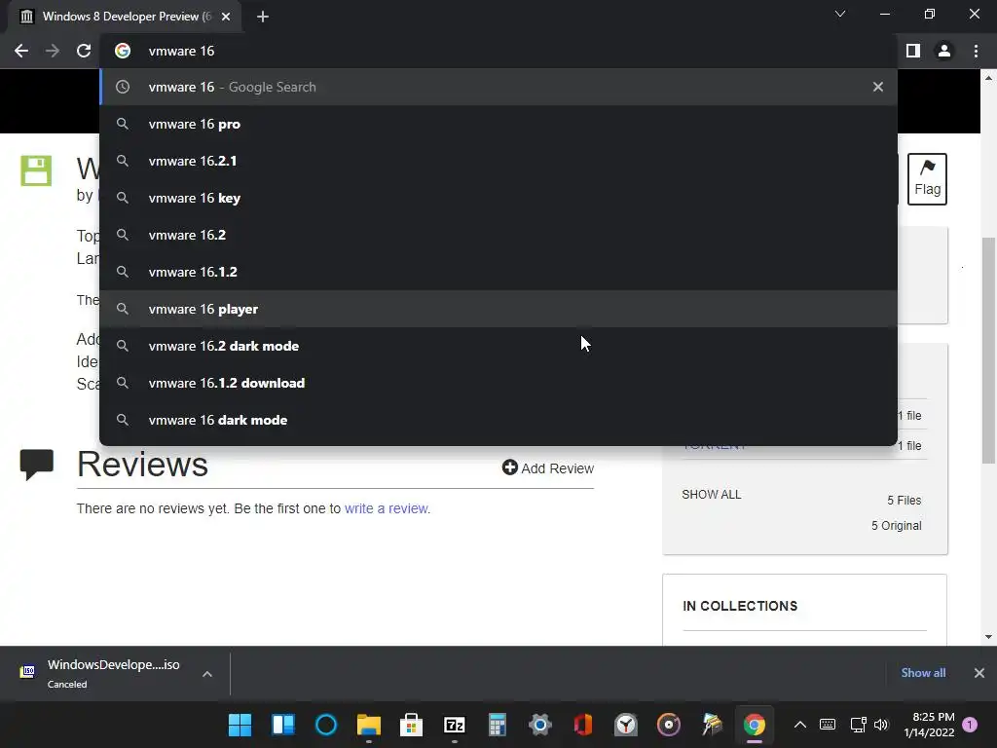Select 'vmware 16 player' suggestion
The image size is (997, 748).
pos(498,309)
